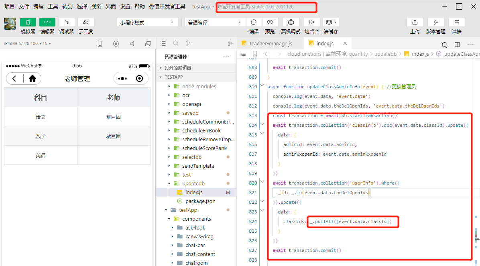480x266 pixels.
Task: Switch app to background icon
Action: click(311, 22)
